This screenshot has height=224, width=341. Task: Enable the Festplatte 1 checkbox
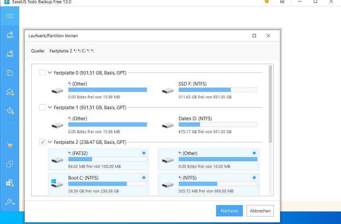click(x=42, y=108)
